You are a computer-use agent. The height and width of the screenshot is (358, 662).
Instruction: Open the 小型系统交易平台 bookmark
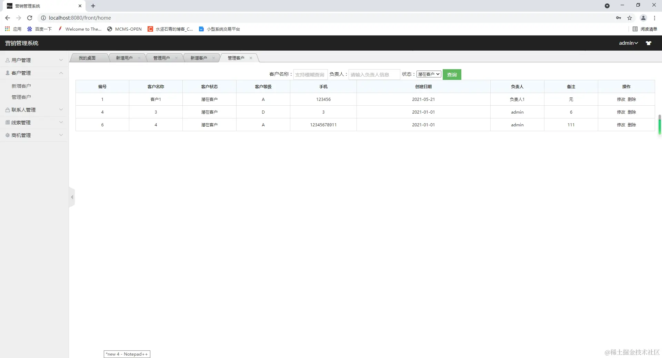(x=219, y=29)
